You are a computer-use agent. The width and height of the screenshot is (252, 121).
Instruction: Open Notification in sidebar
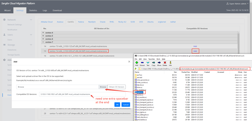tap(12, 30)
